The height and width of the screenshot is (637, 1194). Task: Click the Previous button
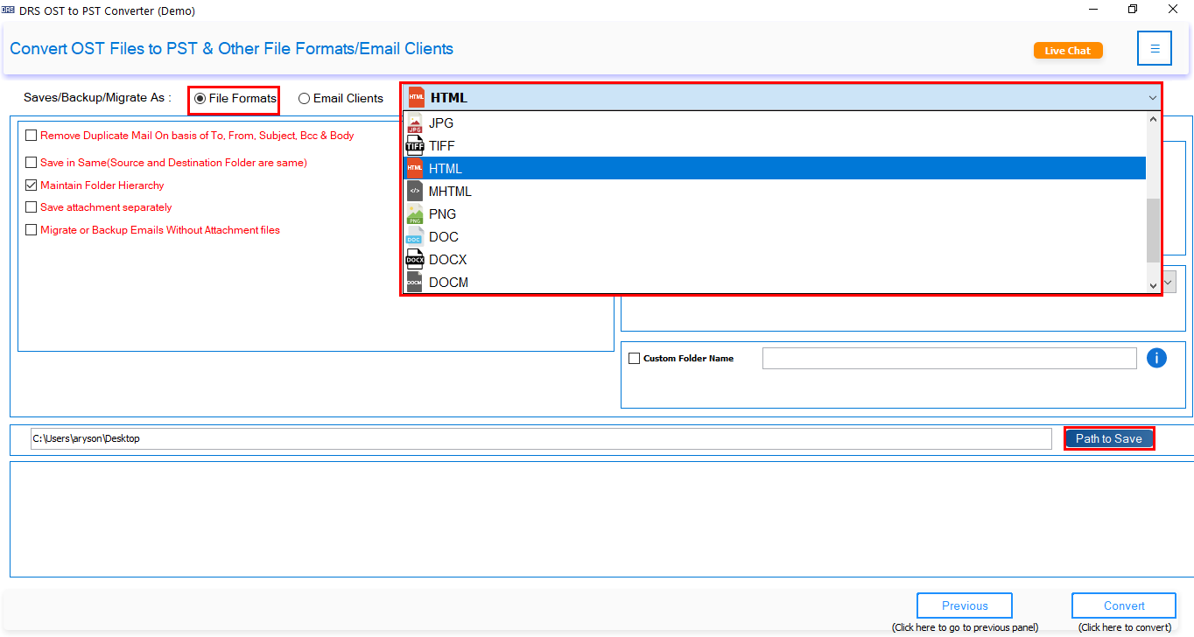pyautogui.click(x=965, y=605)
